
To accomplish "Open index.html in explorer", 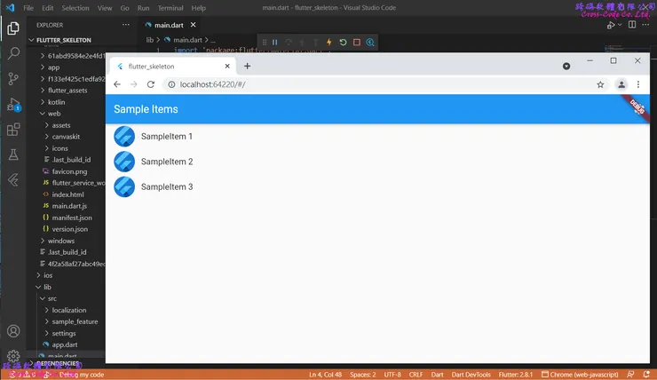I will click(67, 194).
